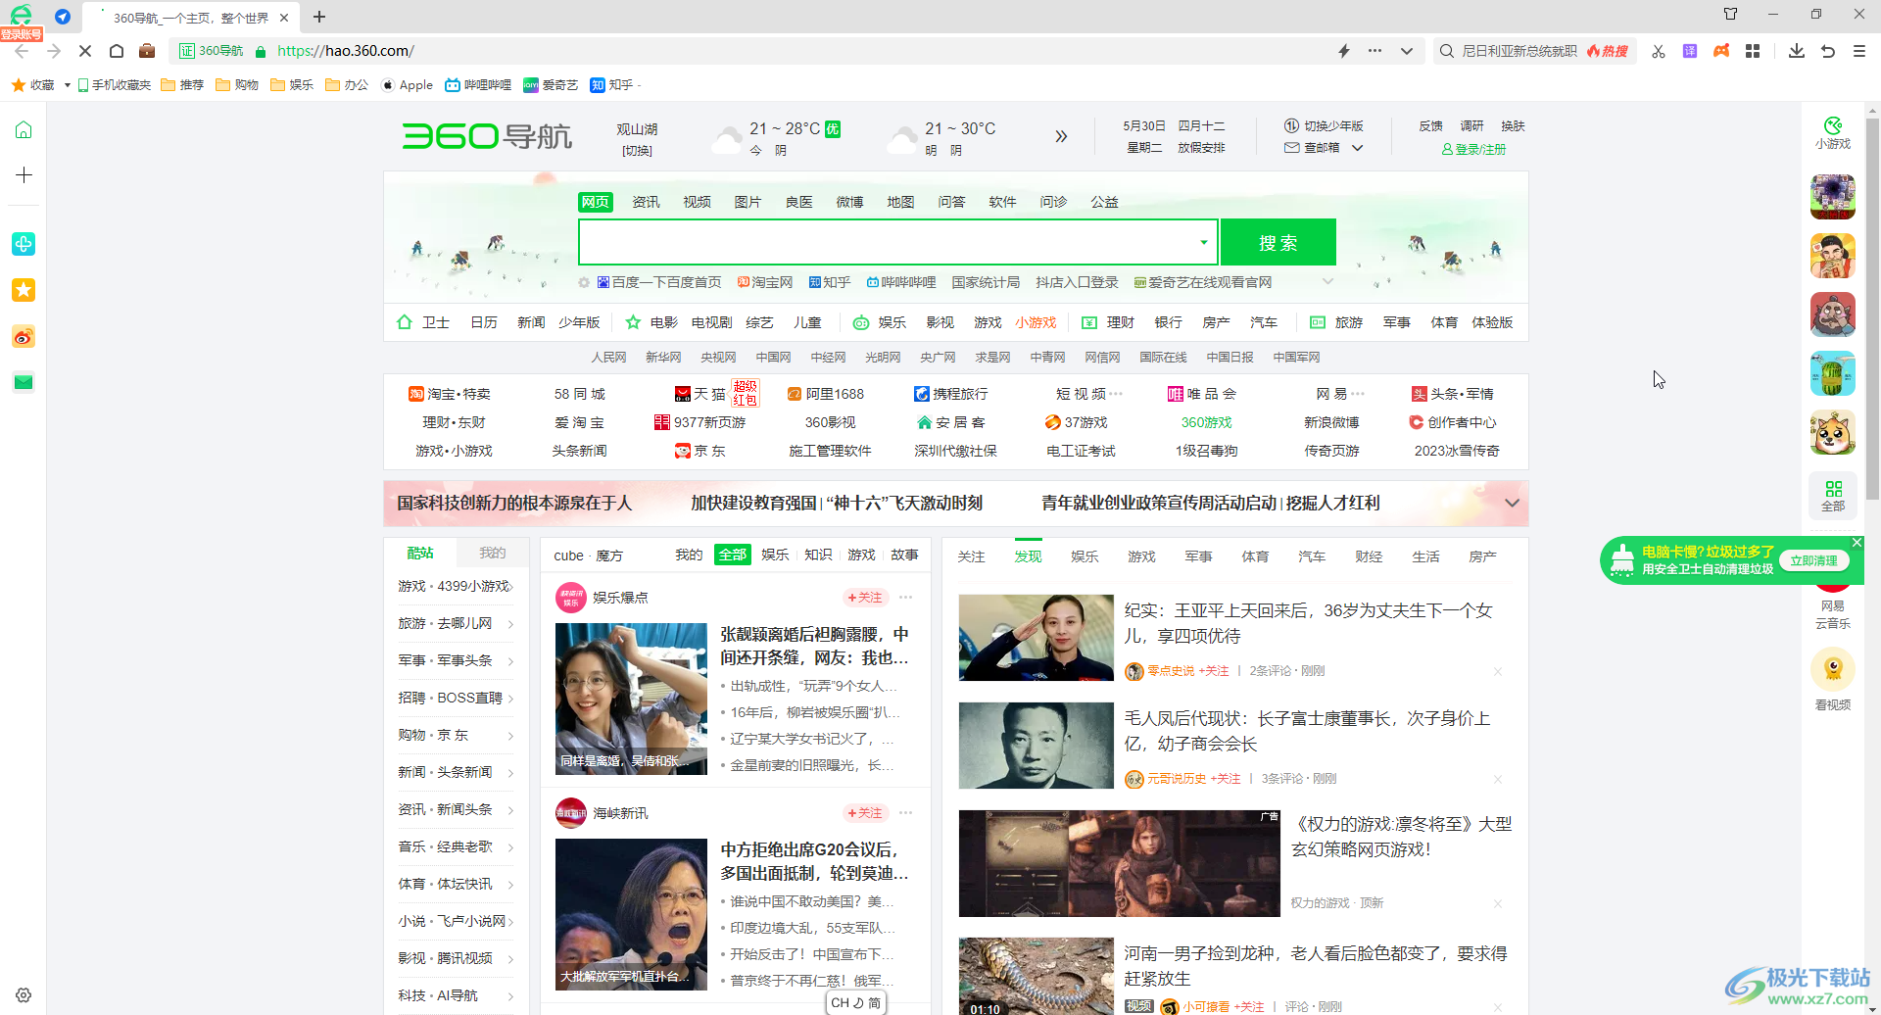The image size is (1881, 1015).
Task: Select 资讯 search tab
Action: click(646, 202)
